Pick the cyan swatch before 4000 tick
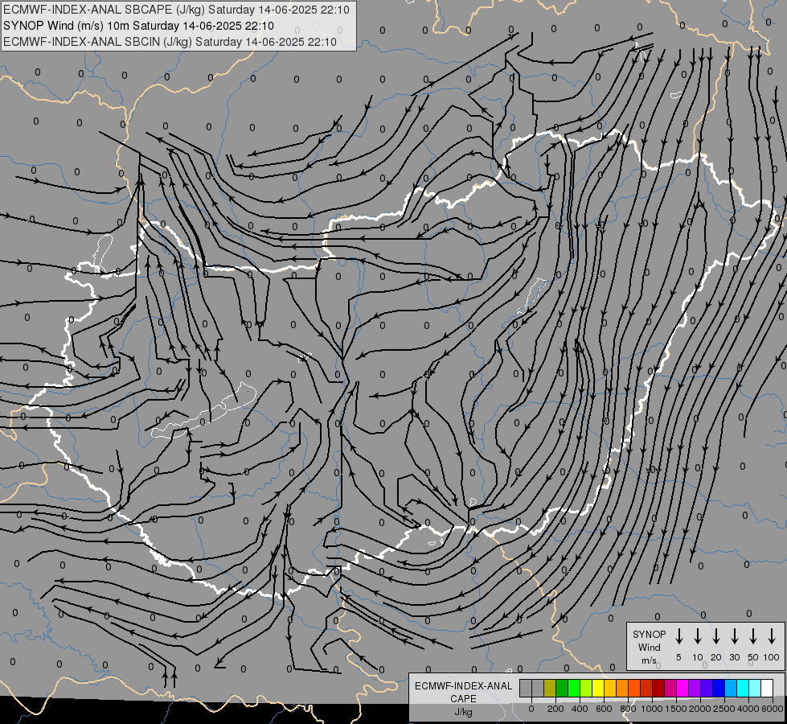The height and width of the screenshot is (724, 787). (x=742, y=688)
